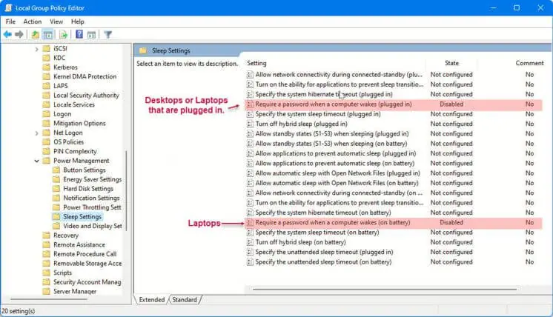
Task: Click the Group Policy Editor title bar icon
Action: pos(8,7)
